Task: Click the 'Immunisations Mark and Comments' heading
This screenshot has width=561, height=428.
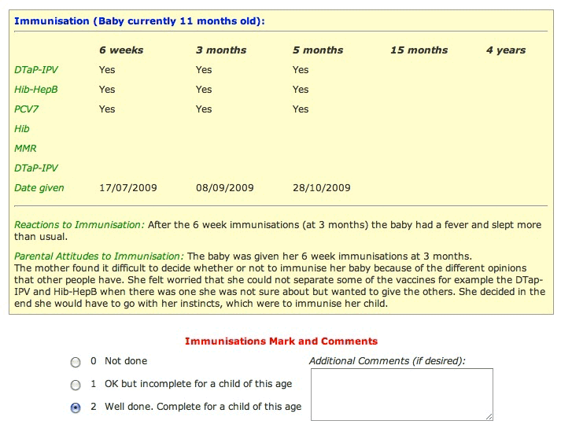Action: 281,341
